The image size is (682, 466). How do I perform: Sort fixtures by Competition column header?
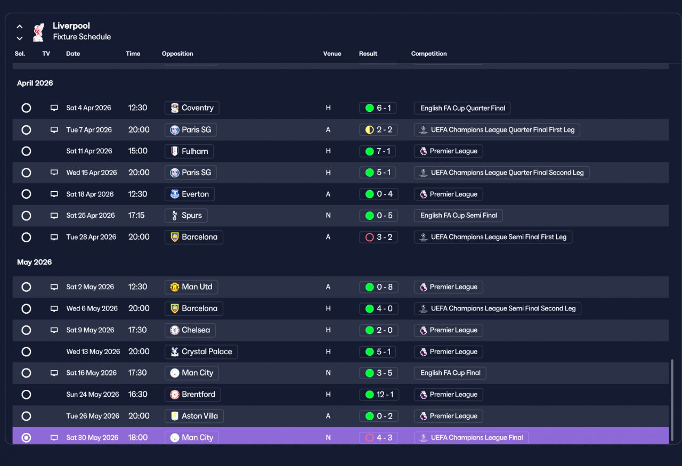[x=429, y=54]
